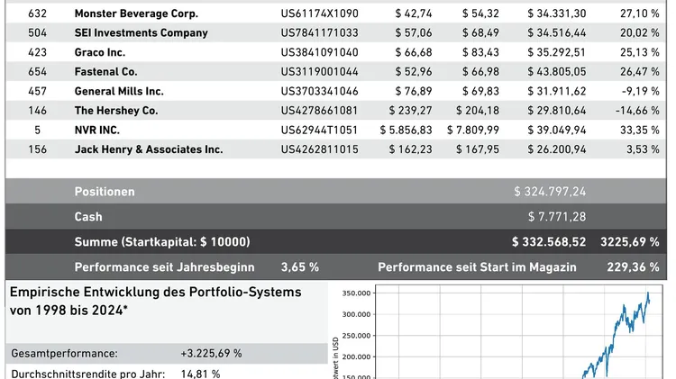
Task: Click the Graco Inc. stock name
Action: tap(99, 52)
